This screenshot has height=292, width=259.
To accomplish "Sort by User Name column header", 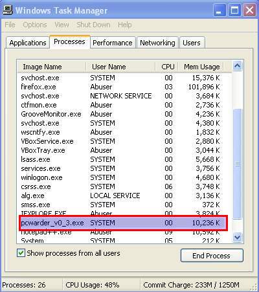I will coord(120,67).
